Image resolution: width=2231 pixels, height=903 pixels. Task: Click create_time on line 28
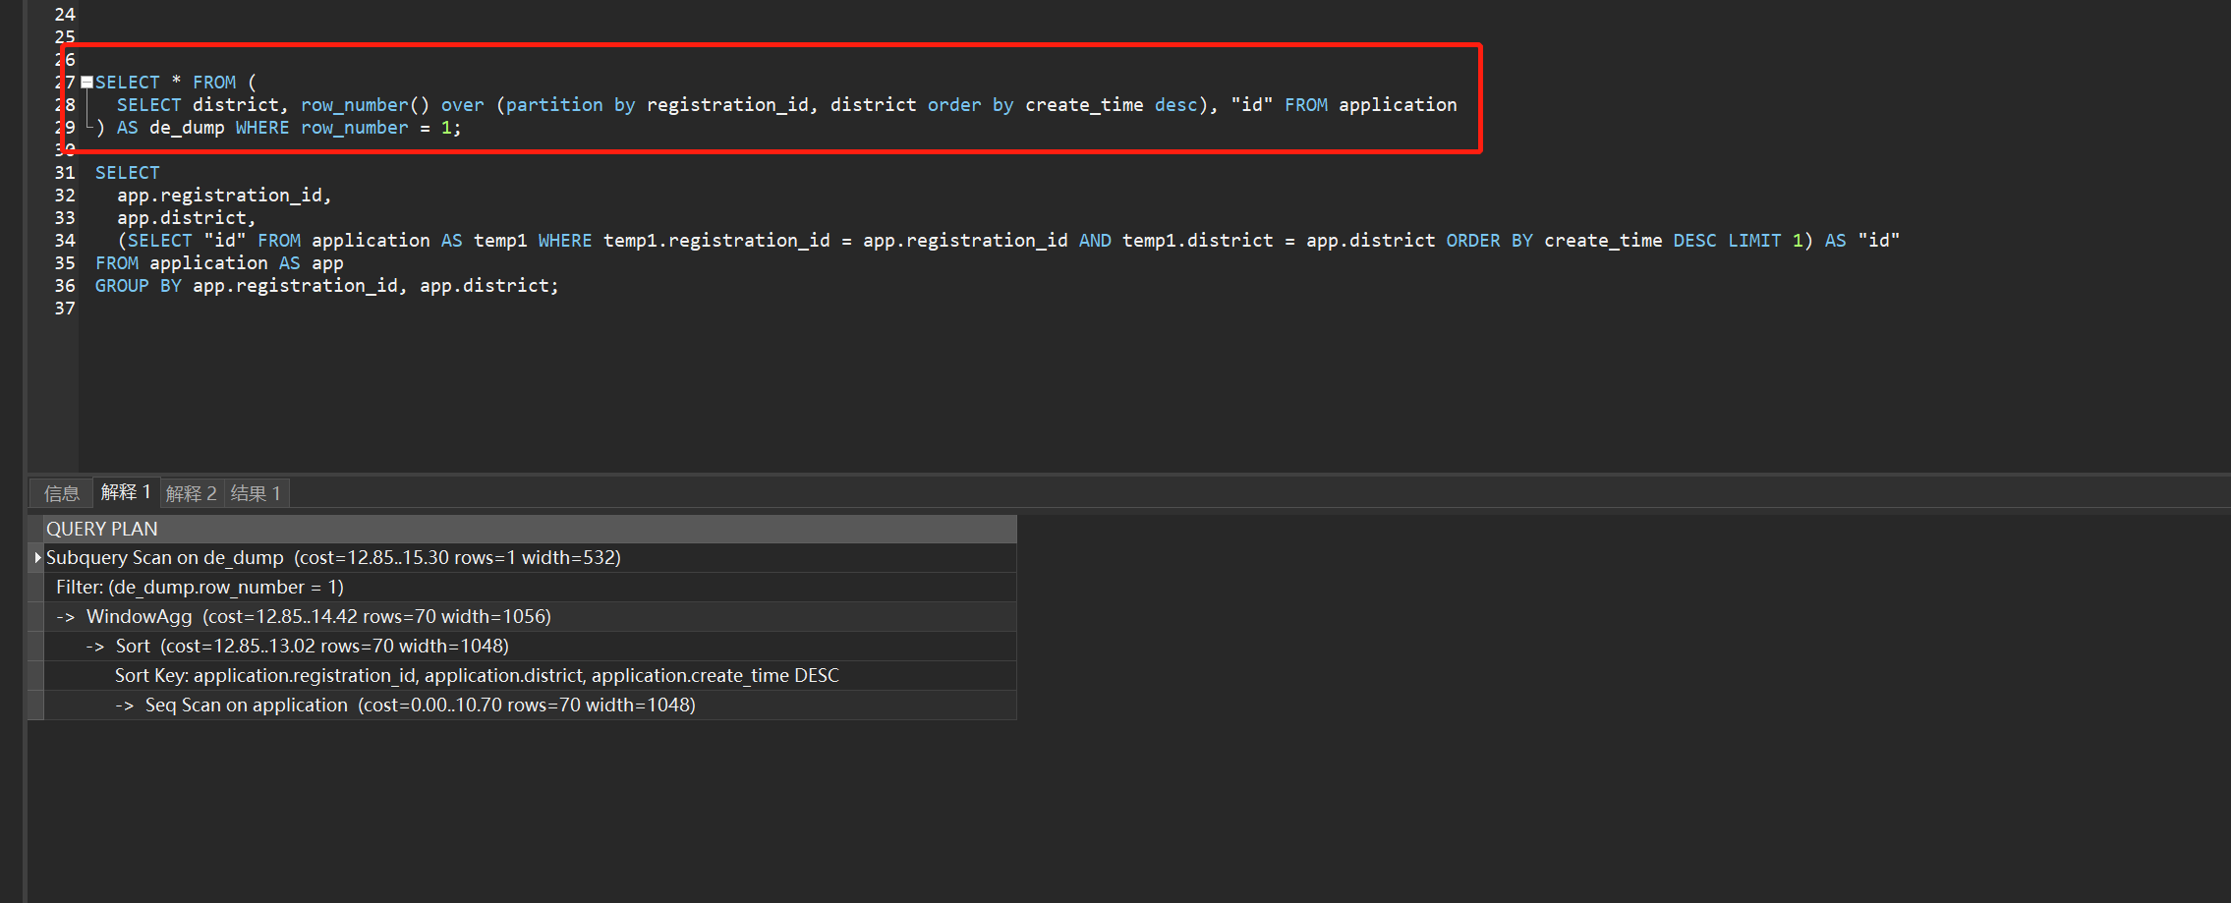pyautogui.click(x=1084, y=105)
